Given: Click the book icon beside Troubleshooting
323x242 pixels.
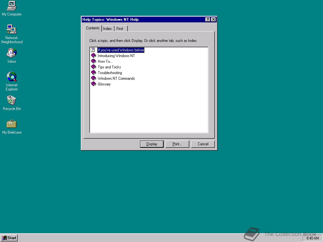Looking at the screenshot, I should 94,73.
